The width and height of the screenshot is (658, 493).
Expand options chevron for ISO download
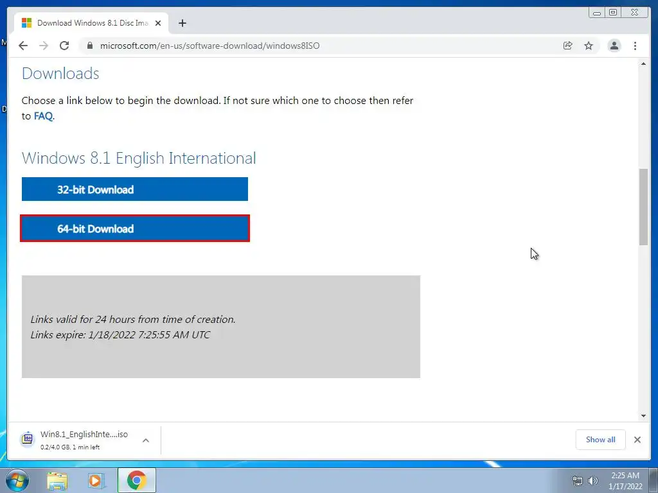pos(146,440)
